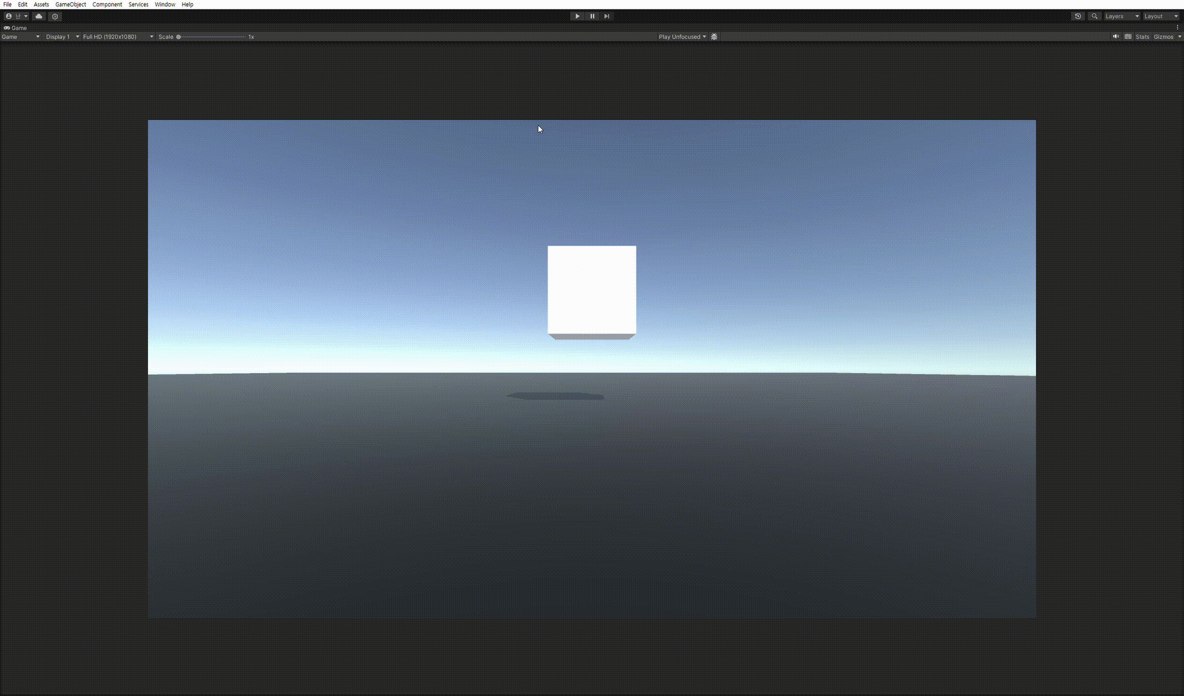Open the account profile icon
Viewport: 1184px width, 696px height.
9,16
